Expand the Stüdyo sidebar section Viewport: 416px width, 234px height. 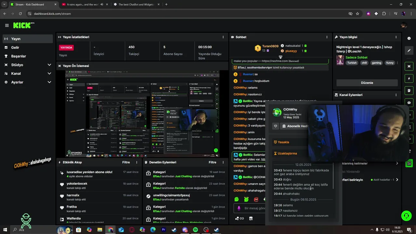coord(49,65)
